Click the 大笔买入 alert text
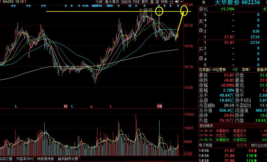 240,135
